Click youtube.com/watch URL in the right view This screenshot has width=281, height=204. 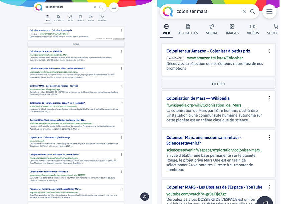click(196, 194)
